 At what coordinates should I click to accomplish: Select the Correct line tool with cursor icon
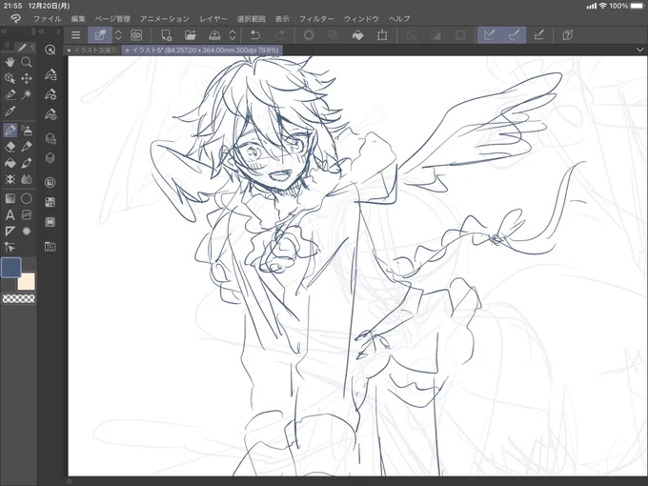pos(10,247)
